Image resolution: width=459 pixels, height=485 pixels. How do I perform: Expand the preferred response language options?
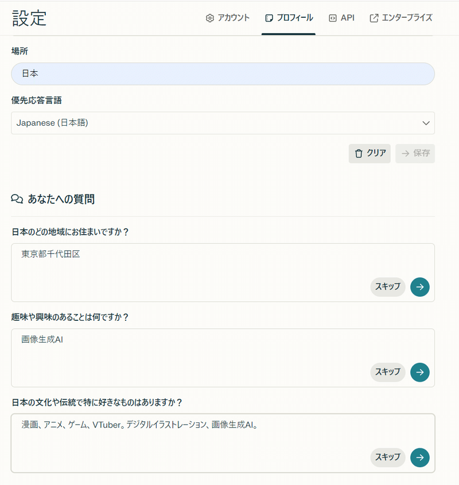click(223, 123)
